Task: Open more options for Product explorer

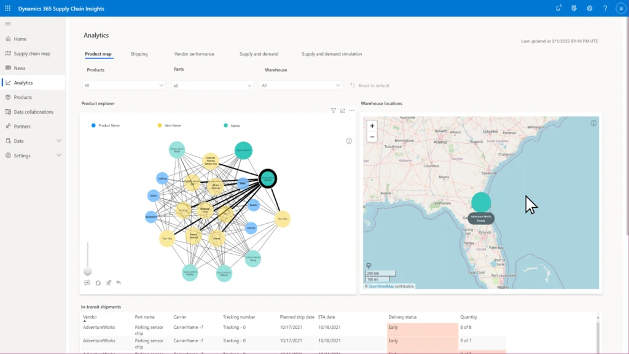Action: [x=351, y=111]
